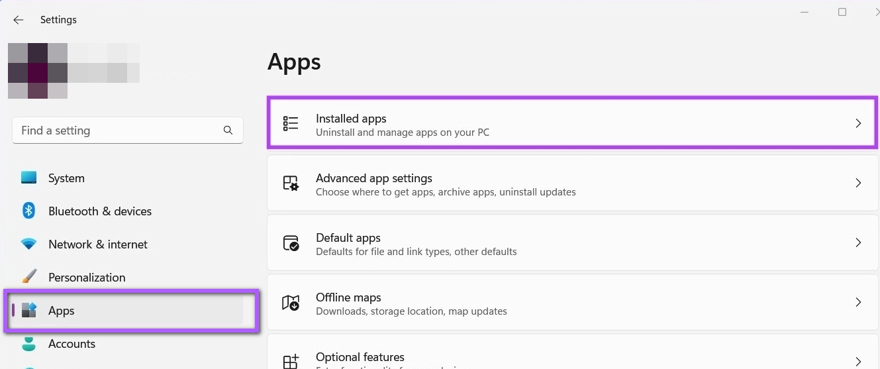
Task: Click the Offline maps icon
Action: (x=291, y=302)
